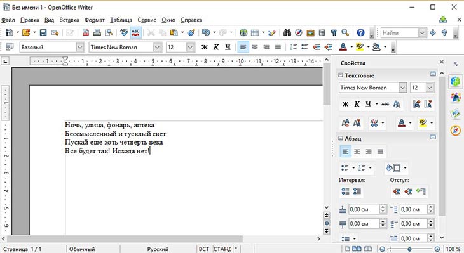Open the Export as PDF icon
The width and height of the screenshot is (464, 253).
(86, 32)
